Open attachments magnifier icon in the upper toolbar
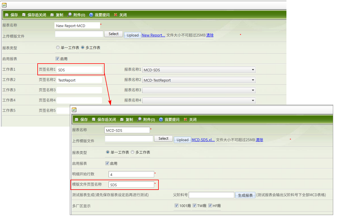 (x=70, y=15)
